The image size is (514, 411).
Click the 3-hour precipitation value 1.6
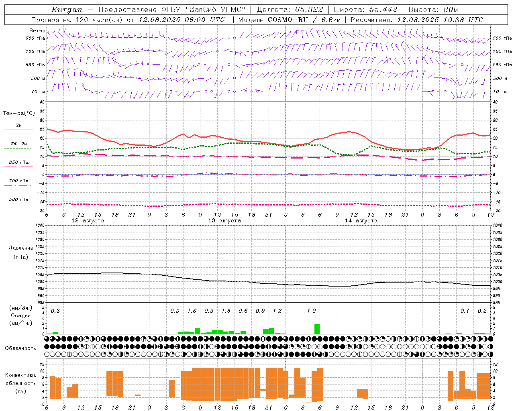pyautogui.click(x=192, y=311)
